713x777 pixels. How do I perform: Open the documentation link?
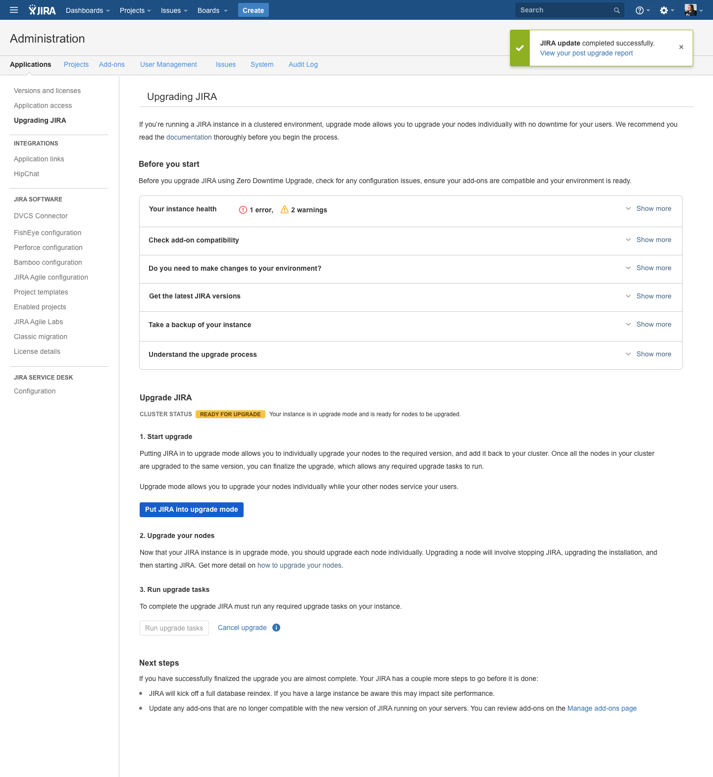pos(189,137)
